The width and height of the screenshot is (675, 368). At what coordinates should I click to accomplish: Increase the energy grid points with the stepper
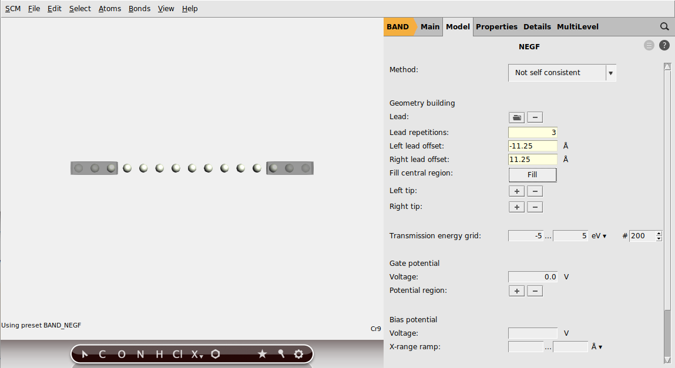659,233
